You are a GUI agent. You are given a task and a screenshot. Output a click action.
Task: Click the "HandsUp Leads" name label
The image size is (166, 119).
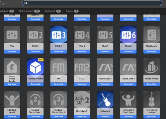[12, 111]
